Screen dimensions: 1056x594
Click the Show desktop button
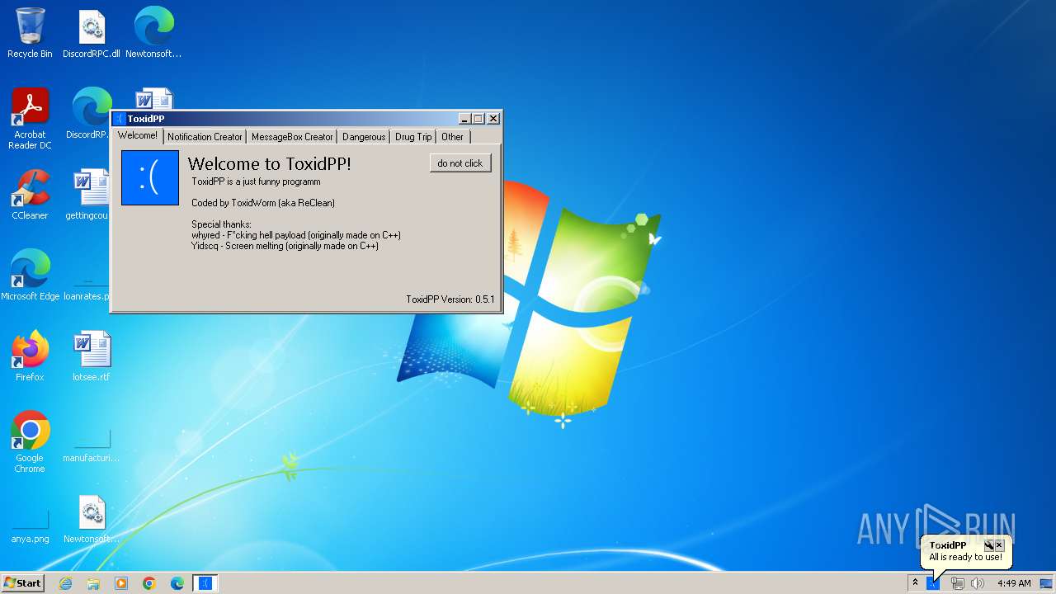pos(1047,583)
